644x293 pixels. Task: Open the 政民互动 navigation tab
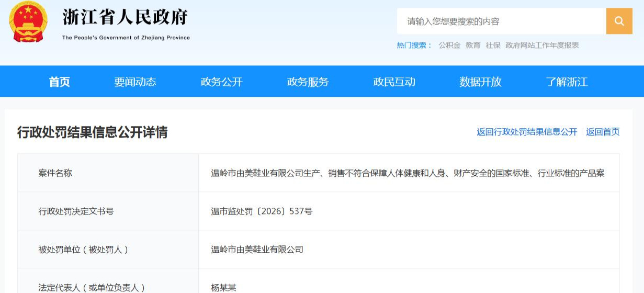(x=394, y=82)
